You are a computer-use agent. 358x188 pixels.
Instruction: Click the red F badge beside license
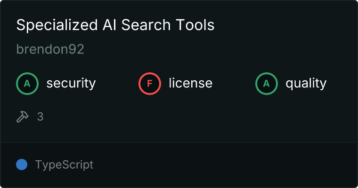coord(150,84)
